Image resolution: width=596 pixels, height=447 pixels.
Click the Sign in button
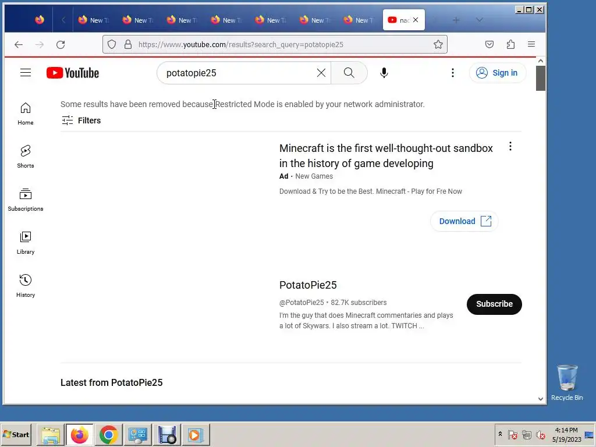pyautogui.click(x=498, y=73)
